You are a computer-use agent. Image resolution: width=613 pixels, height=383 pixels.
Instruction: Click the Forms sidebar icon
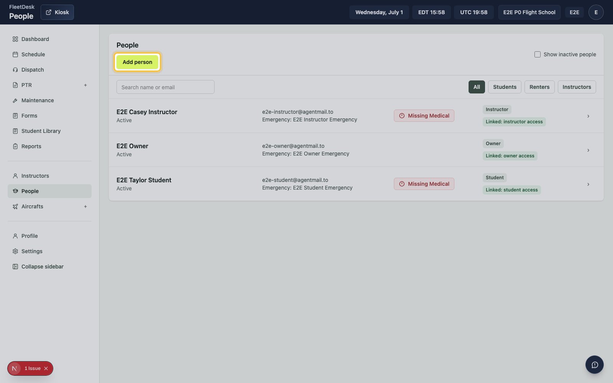pyautogui.click(x=15, y=116)
